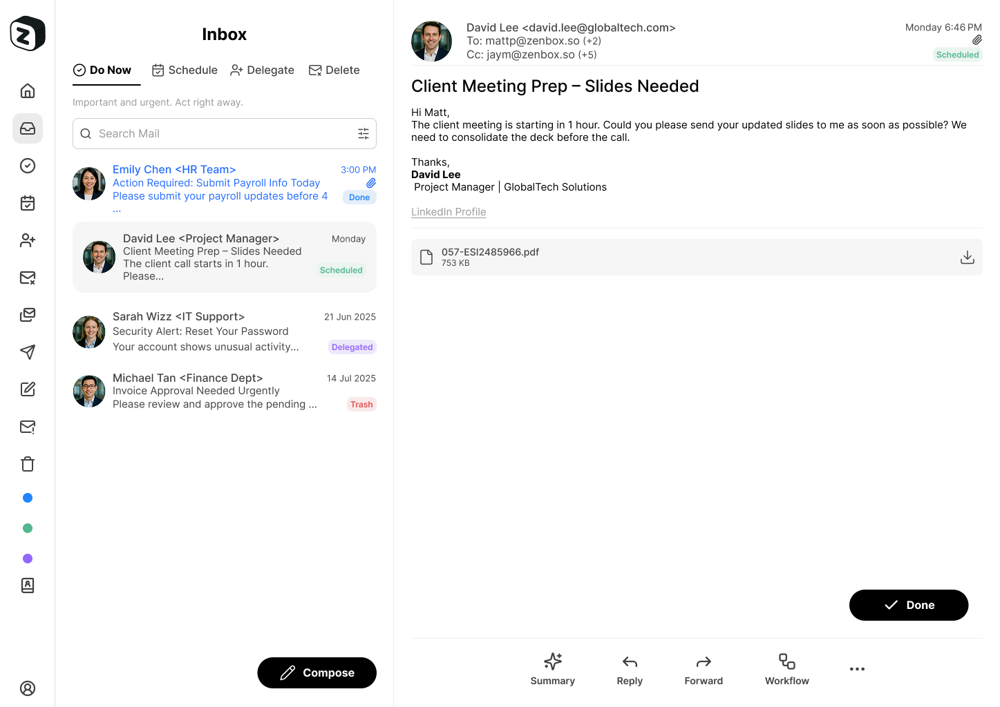Switch to the Schedule tab

coord(185,70)
